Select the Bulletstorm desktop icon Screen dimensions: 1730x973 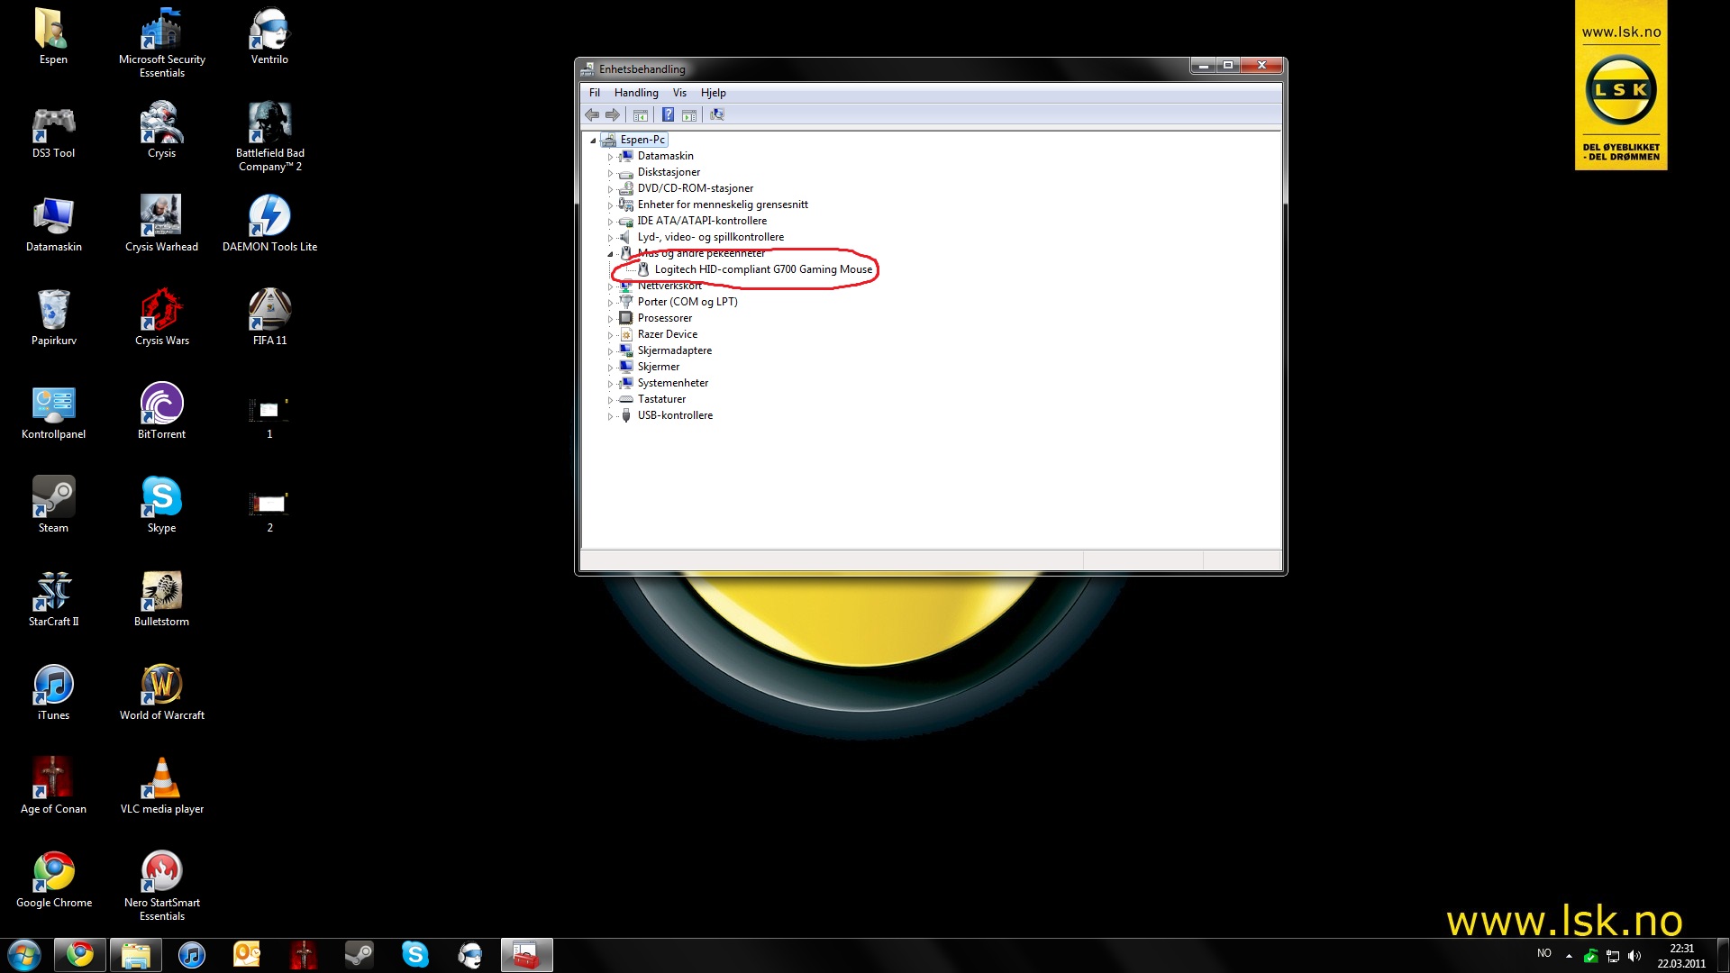(x=162, y=598)
